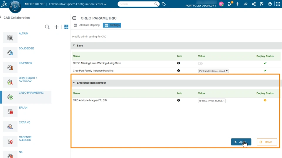Select the CATIA V5 connector icon
282x158 pixels.
click(10, 126)
